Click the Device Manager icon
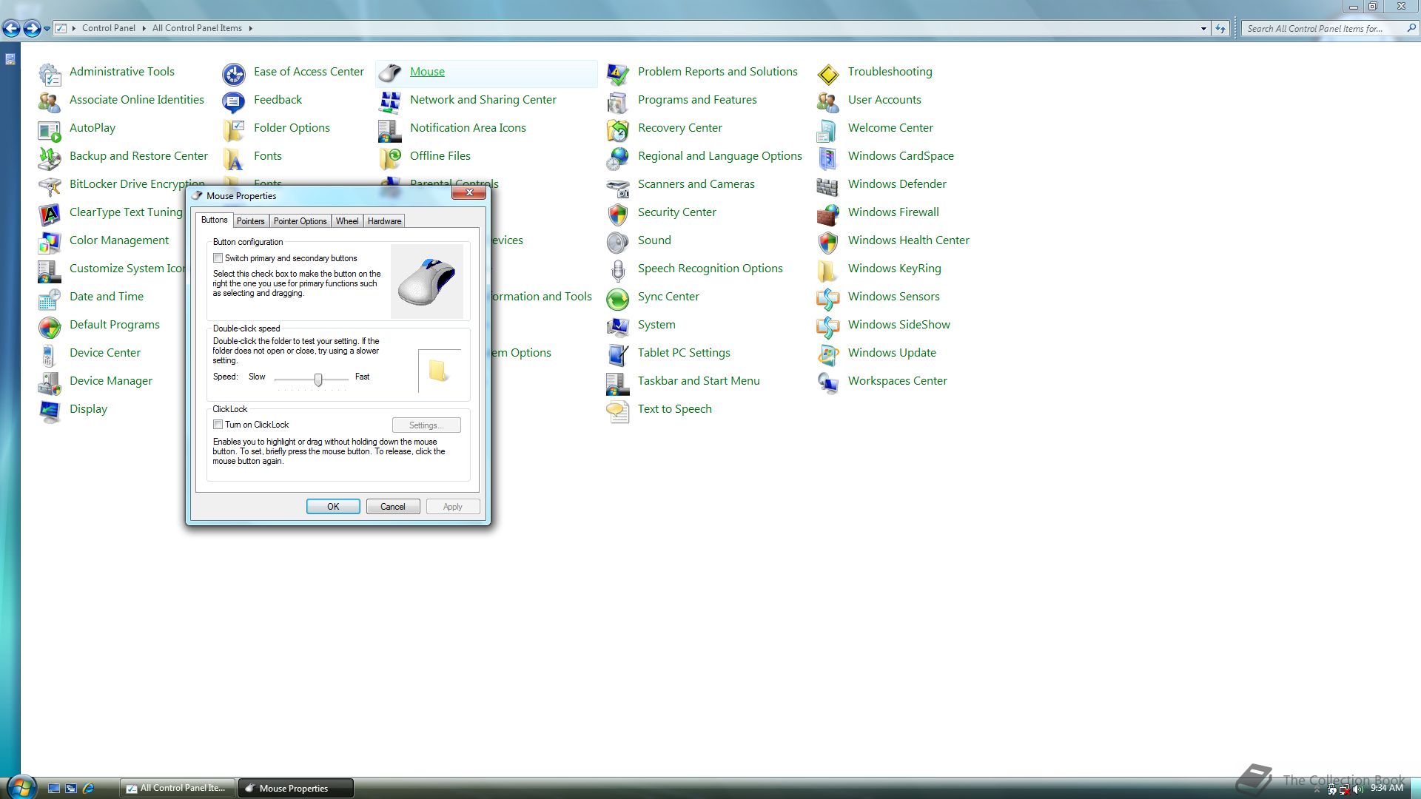Screen dimensions: 1421x799 coord(50,382)
